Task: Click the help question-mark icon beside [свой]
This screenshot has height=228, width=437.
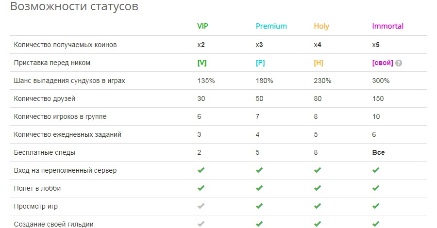Action: point(399,63)
